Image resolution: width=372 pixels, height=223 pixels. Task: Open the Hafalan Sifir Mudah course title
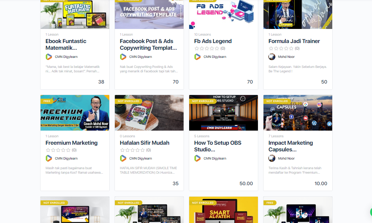[145, 142]
